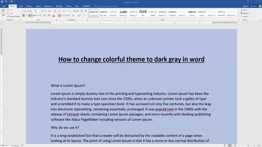
Task: Toggle Subscript formatting
Action: pos(37,16)
